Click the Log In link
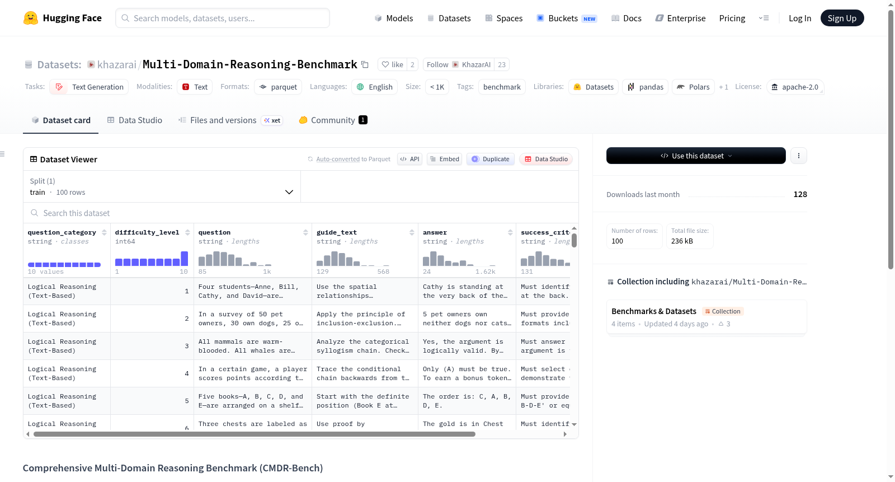Screen dimensions: 895x482 (800, 18)
